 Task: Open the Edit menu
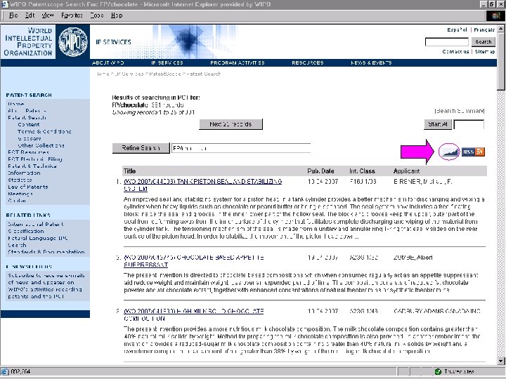[30, 15]
